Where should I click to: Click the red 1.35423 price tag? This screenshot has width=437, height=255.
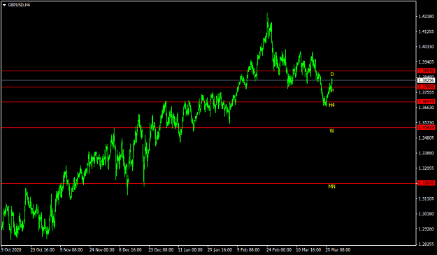426,127
